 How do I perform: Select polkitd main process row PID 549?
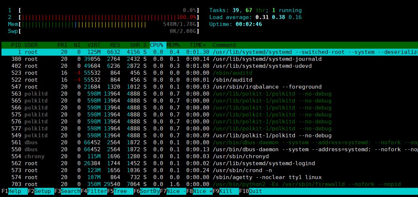coord(210,135)
